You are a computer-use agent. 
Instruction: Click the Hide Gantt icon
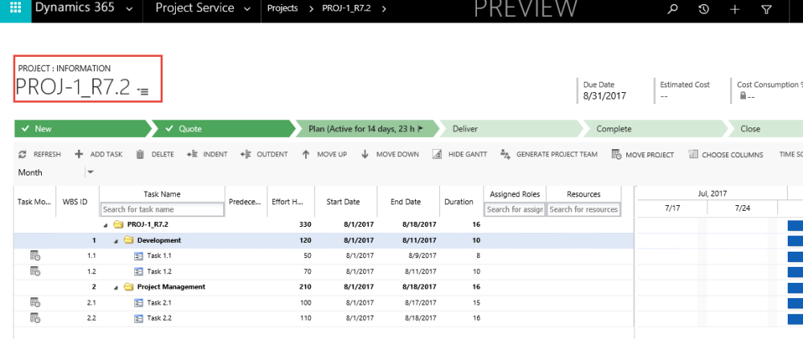(x=437, y=155)
